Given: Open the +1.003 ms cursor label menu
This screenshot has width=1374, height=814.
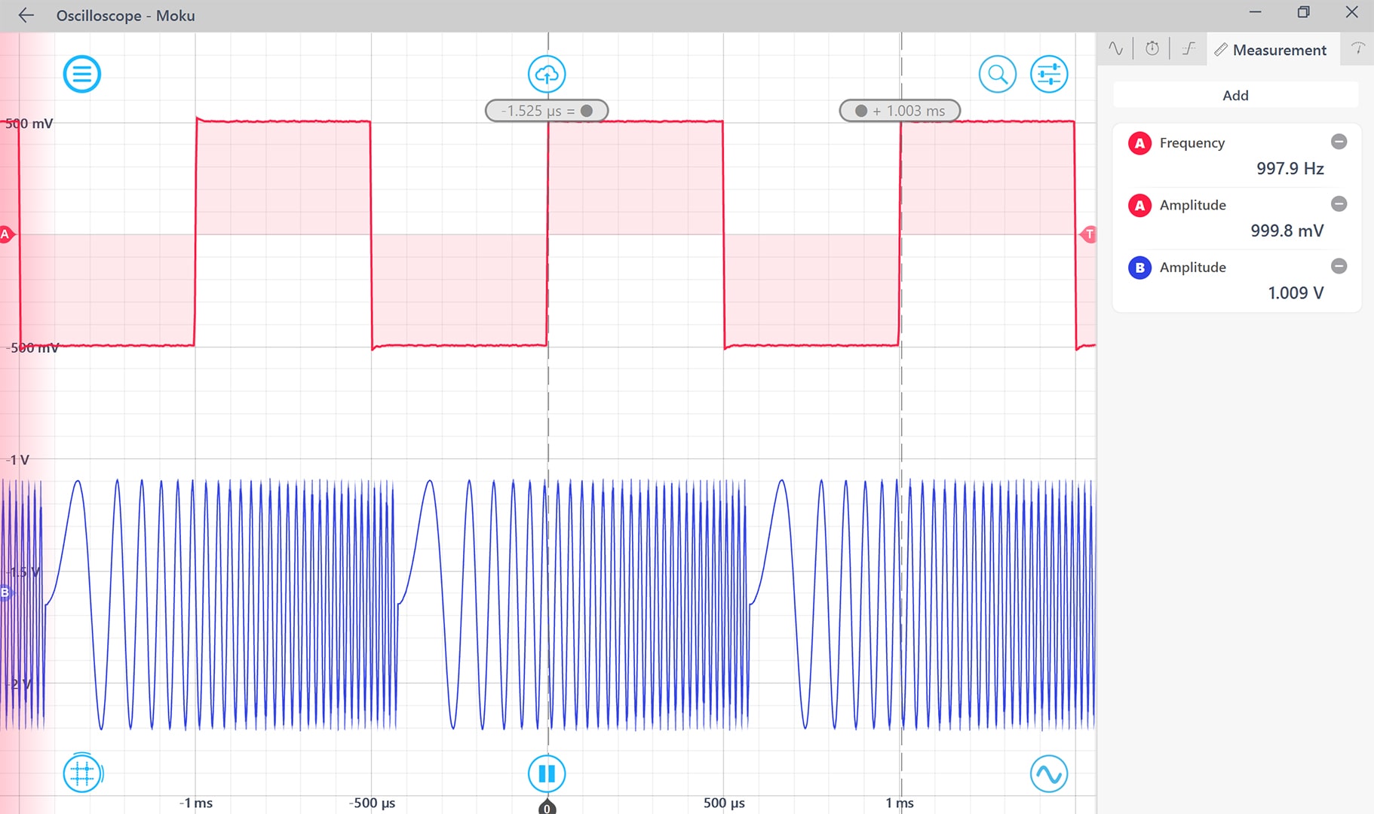Looking at the screenshot, I should pyautogui.click(x=899, y=110).
